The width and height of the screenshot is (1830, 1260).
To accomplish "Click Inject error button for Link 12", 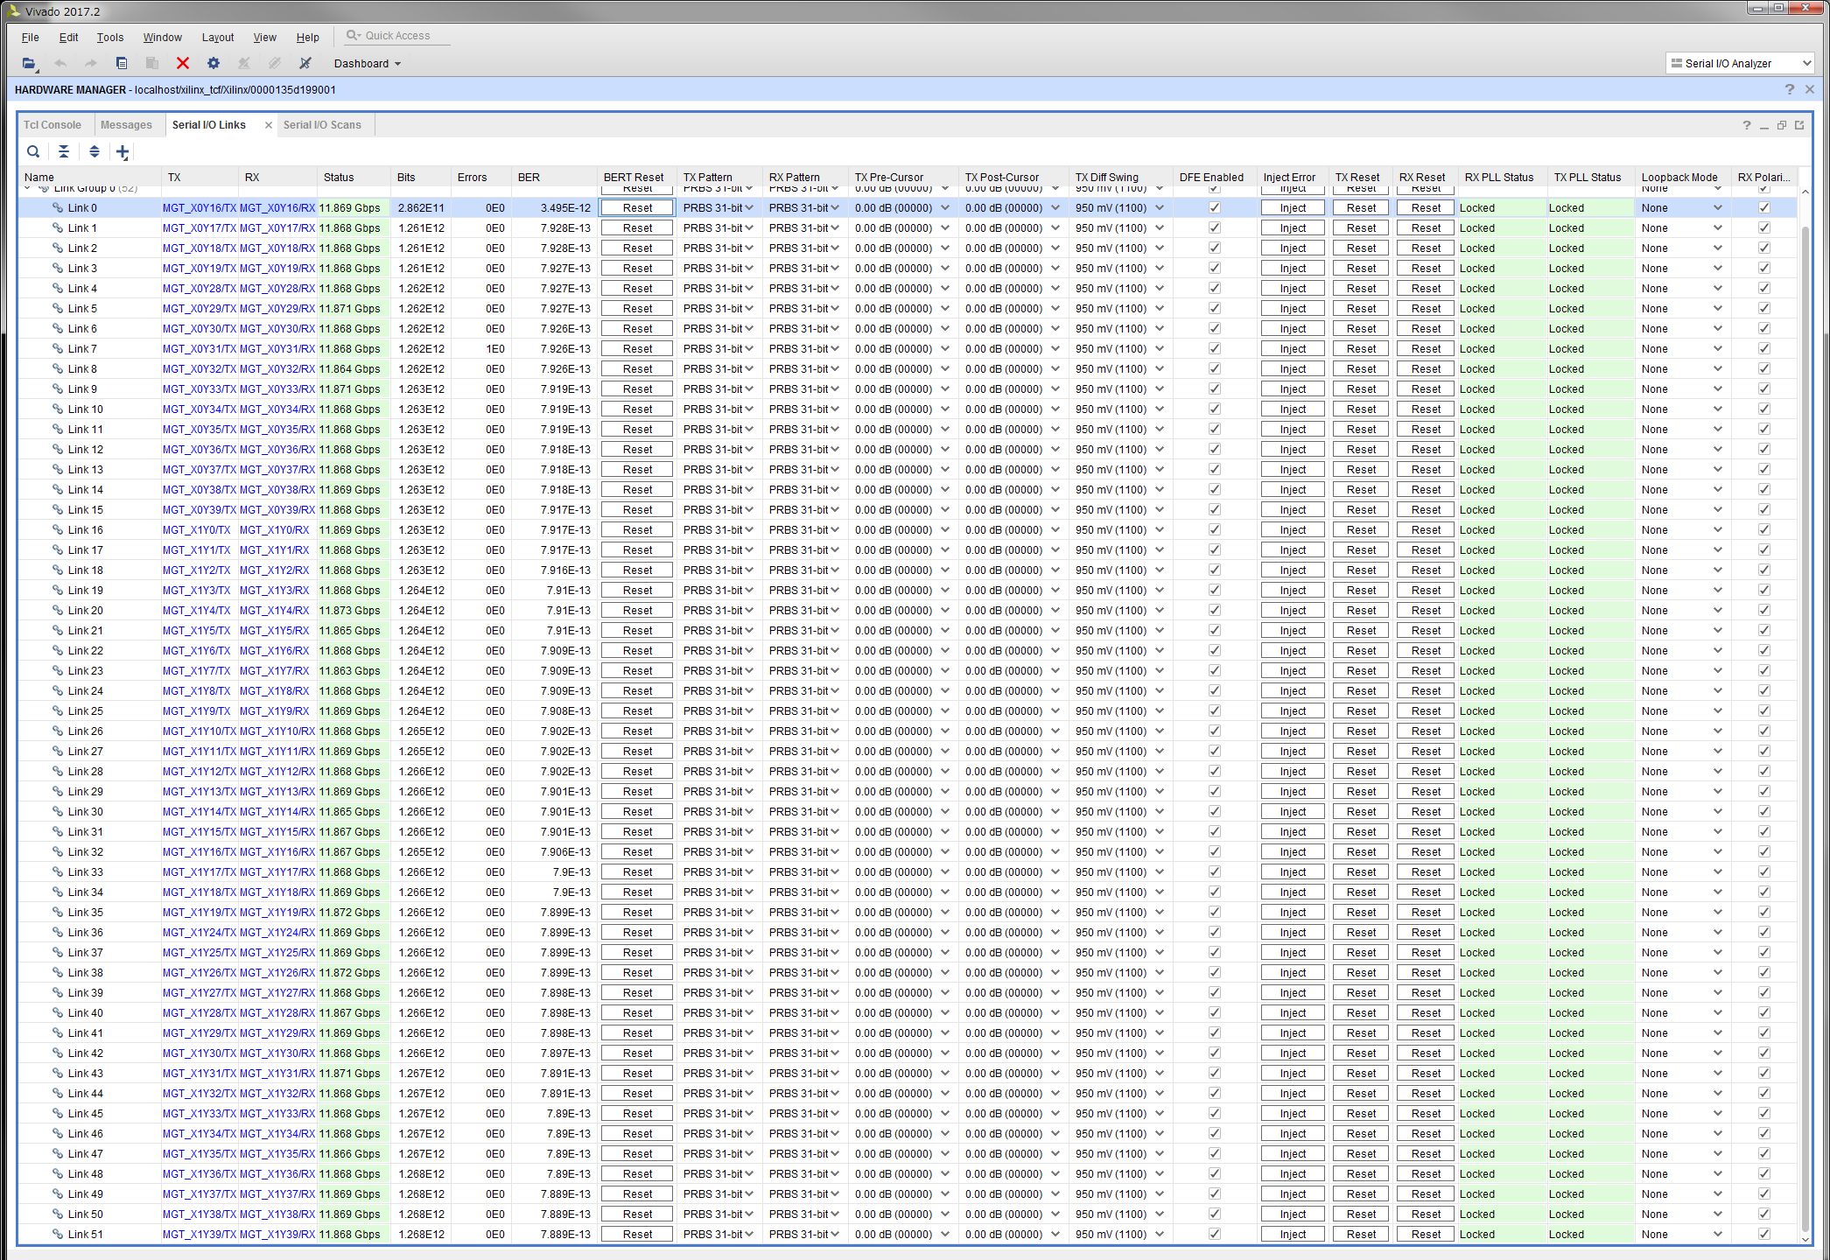I will [1292, 450].
